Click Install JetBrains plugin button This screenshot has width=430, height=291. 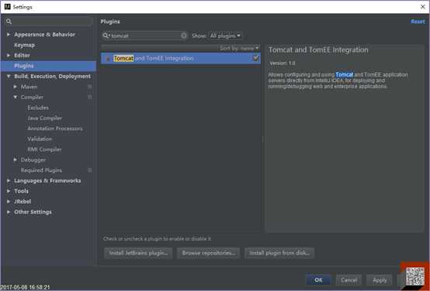(138, 253)
